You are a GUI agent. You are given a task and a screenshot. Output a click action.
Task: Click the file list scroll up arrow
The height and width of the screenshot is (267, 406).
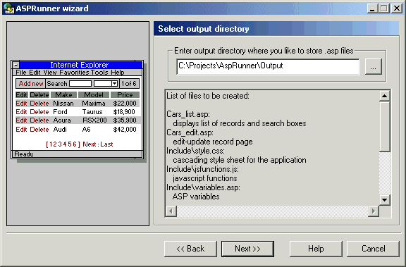click(x=385, y=97)
